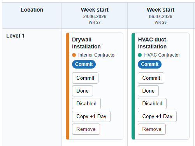
Task: Select the HVAC duct installation title
Action: pos(152,43)
